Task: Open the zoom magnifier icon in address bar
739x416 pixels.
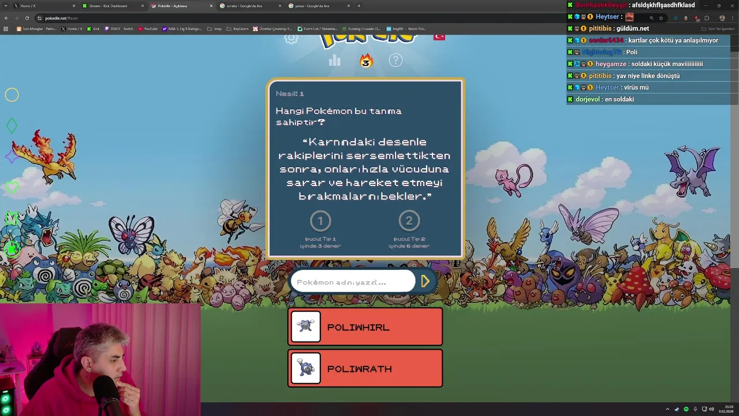Action: (x=651, y=18)
